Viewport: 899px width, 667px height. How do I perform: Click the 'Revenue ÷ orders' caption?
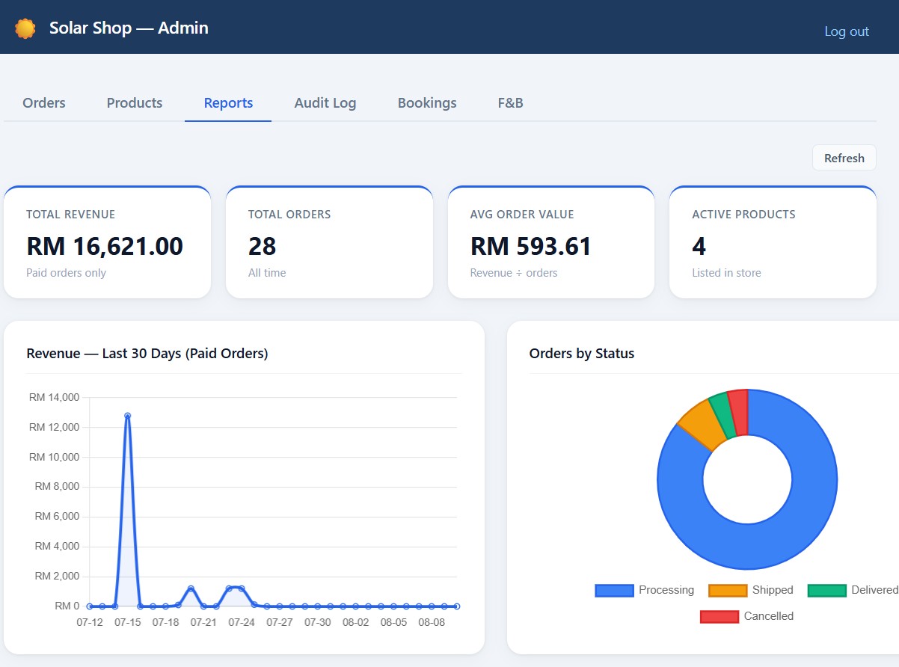pos(514,273)
